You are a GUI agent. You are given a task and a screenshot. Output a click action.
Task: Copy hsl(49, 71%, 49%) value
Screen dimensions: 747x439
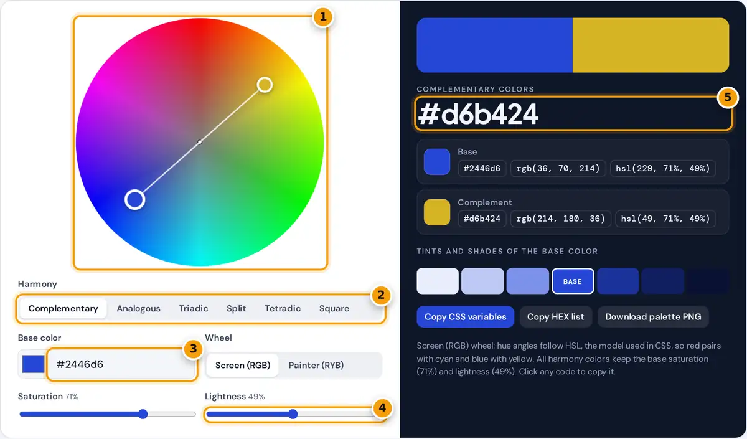point(665,219)
